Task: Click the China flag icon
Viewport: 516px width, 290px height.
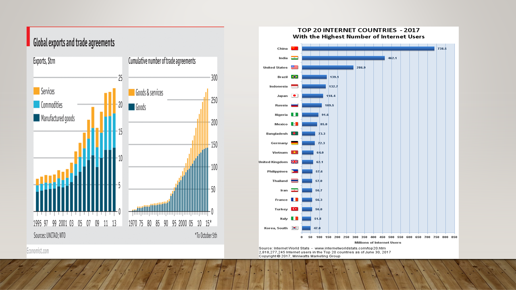Action: click(x=294, y=48)
